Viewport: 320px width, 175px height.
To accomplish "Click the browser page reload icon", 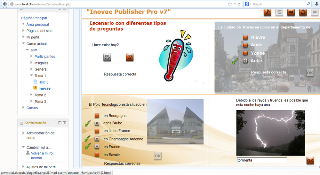I will [x=239, y=4].
